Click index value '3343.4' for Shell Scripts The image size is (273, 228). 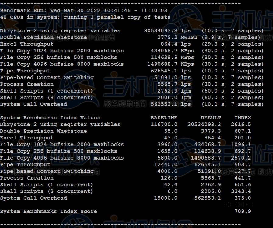pos(241,191)
